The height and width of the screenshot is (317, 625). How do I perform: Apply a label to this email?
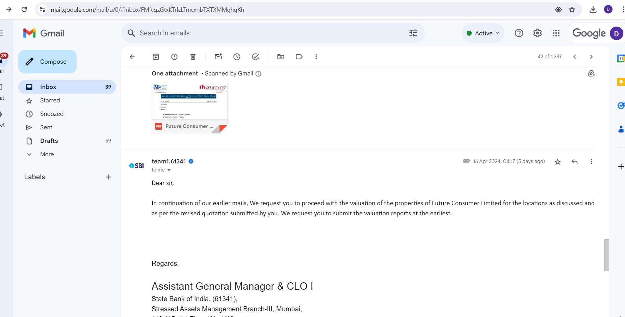pos(299,57)
